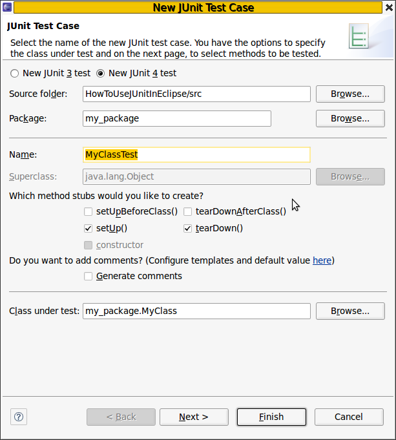Close the New JUnit Test Case dialog

click(389, 7)
